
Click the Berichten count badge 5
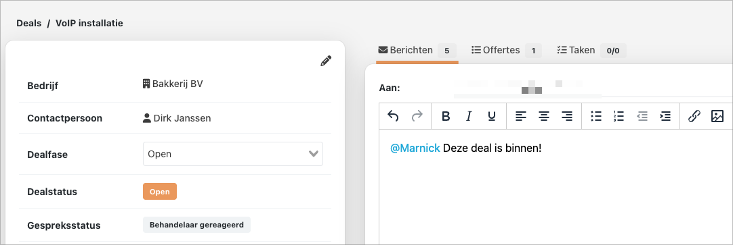coord(447,51)
